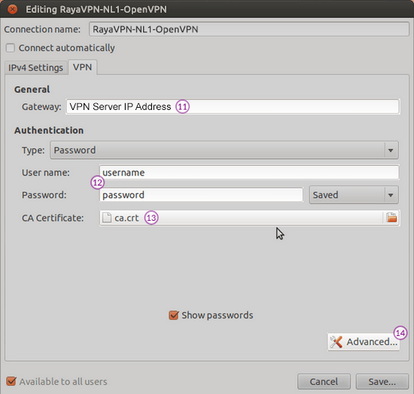Click the Save... button
This screenshot has width=414, height=394.
(x=382, y=381)
